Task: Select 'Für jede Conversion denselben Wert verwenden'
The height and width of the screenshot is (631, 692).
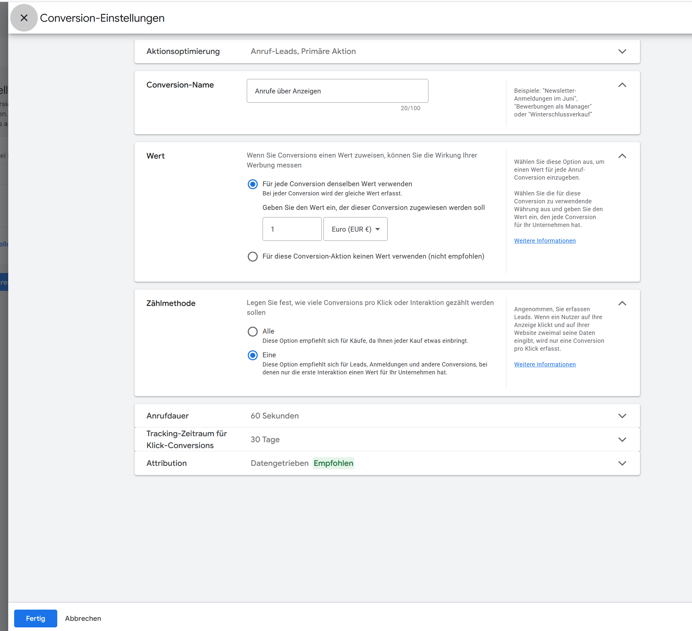Action: 253,184
